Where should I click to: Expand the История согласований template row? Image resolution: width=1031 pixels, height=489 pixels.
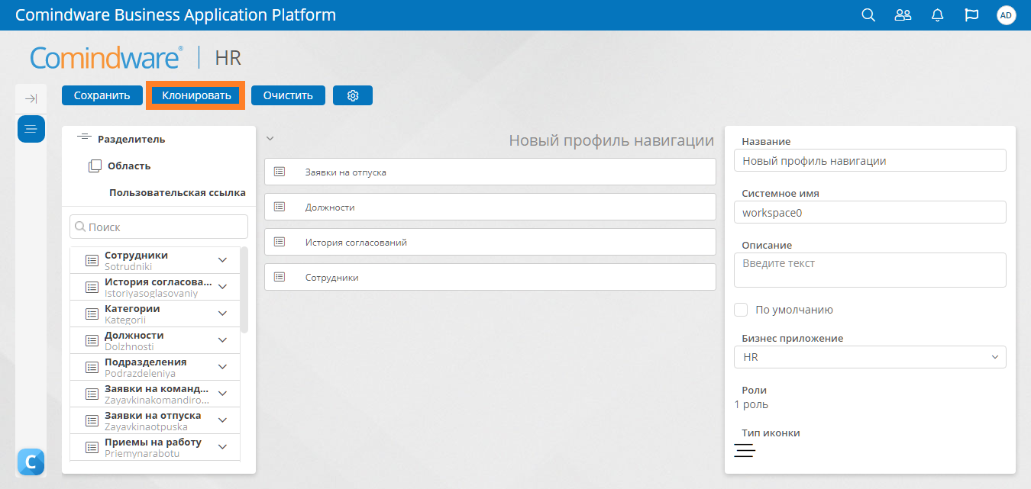(222, 287)
